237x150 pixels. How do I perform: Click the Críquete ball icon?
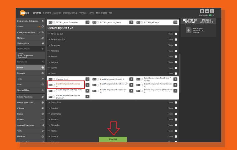coord(43,108)
